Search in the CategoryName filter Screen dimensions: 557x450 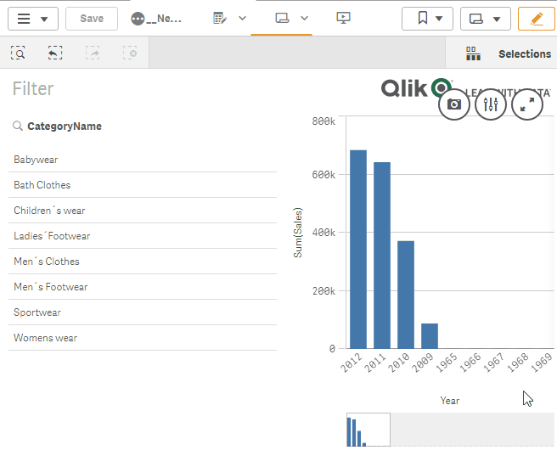(18, 126)
